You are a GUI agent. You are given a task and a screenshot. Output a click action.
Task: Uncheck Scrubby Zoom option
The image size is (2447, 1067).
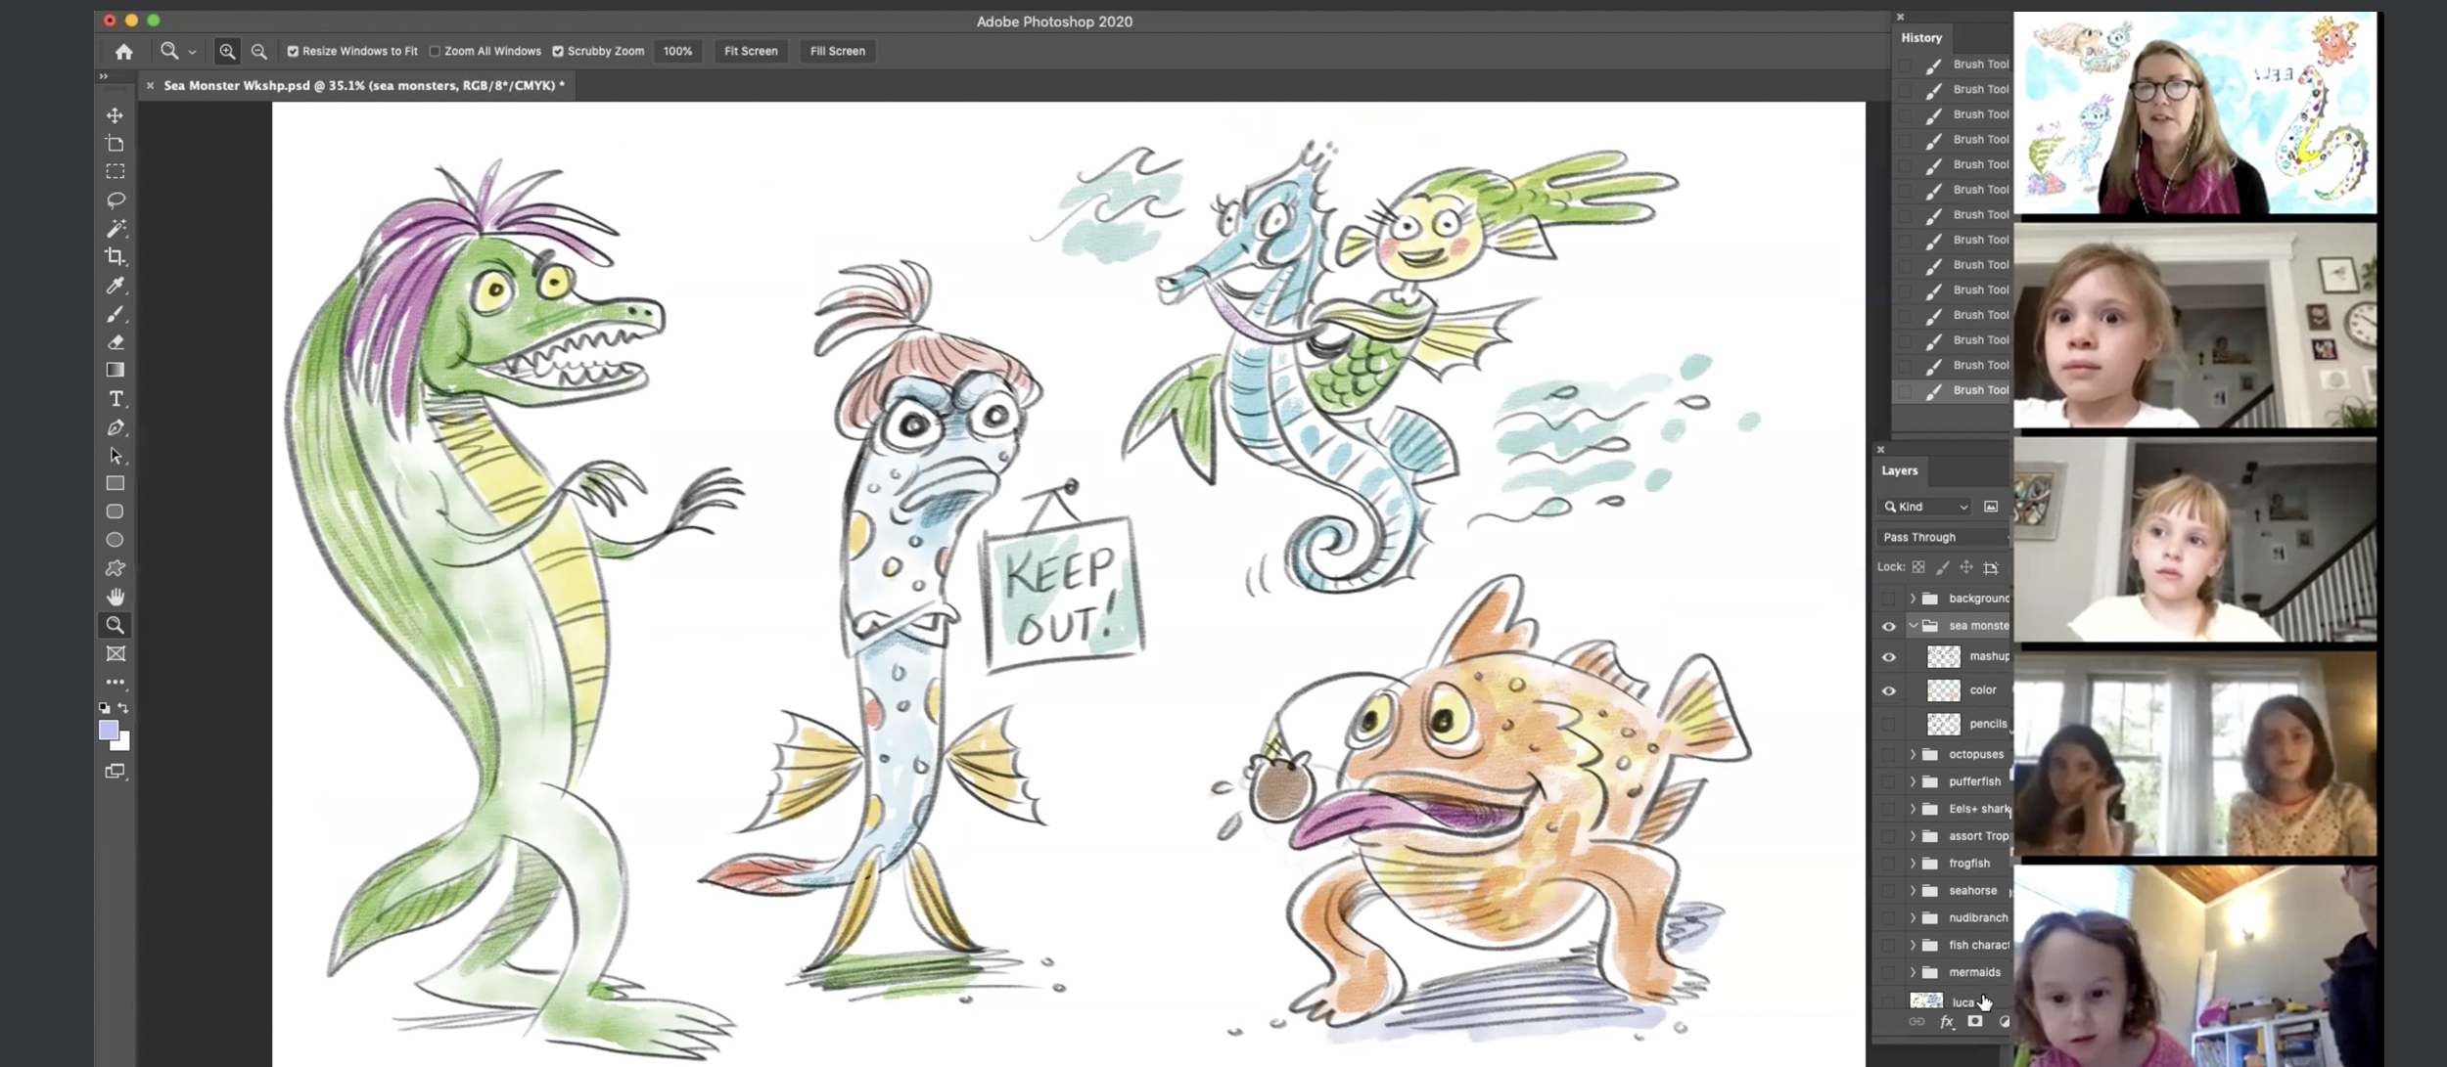[558, 51]
